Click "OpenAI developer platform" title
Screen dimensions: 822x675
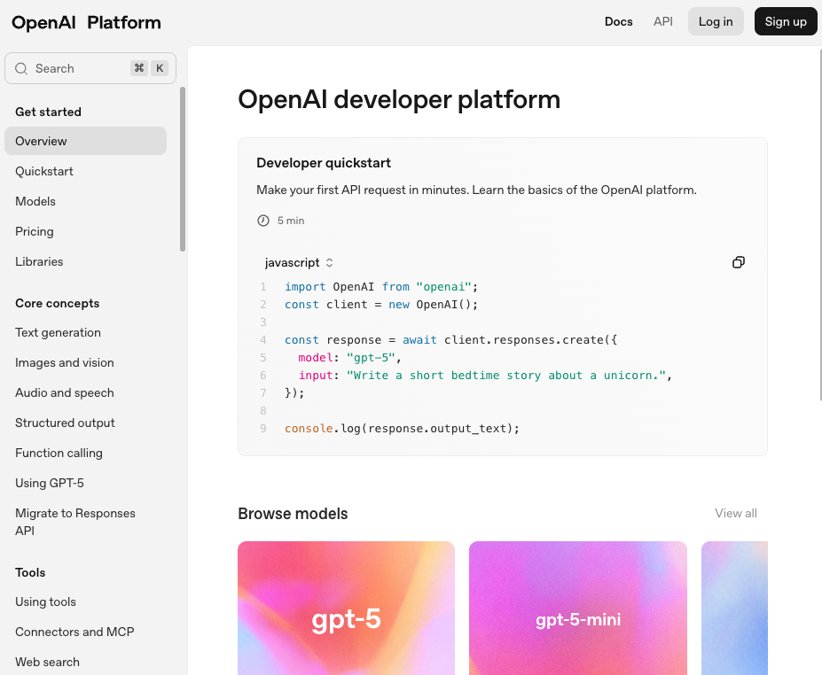point(399,99)
